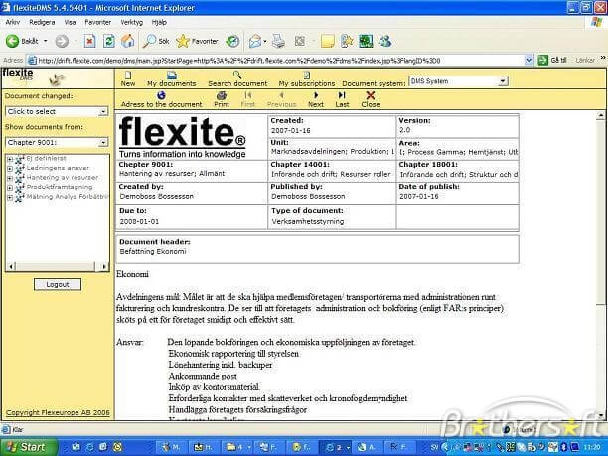608x456 pixels.
Task: Open the Redigera menu
Action: (42, 22)
